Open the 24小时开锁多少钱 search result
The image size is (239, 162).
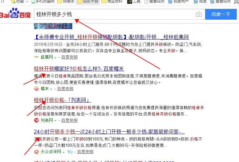[109, 132]
